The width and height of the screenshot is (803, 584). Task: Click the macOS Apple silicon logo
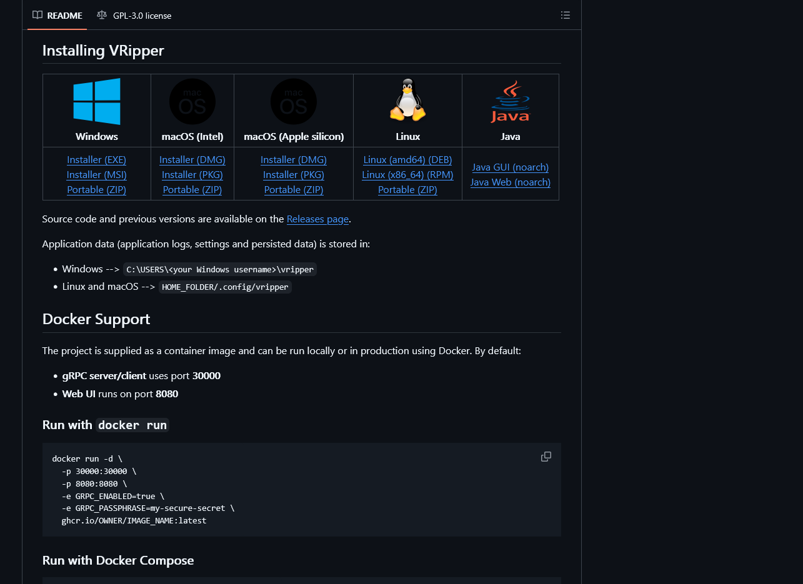pos(294,101)
